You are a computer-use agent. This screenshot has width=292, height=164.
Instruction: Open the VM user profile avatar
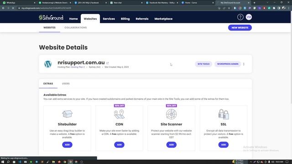tap(249, 17)
